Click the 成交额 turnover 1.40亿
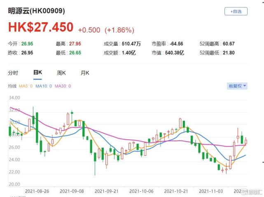The width and height of the screenshot is (264, 197). pyautogui.click(x=129, y=53)
